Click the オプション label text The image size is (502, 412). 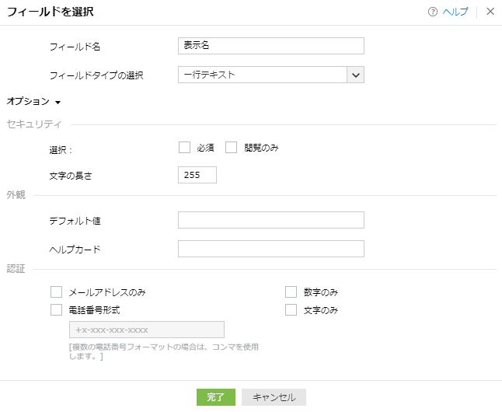click(x=28, y=101)
